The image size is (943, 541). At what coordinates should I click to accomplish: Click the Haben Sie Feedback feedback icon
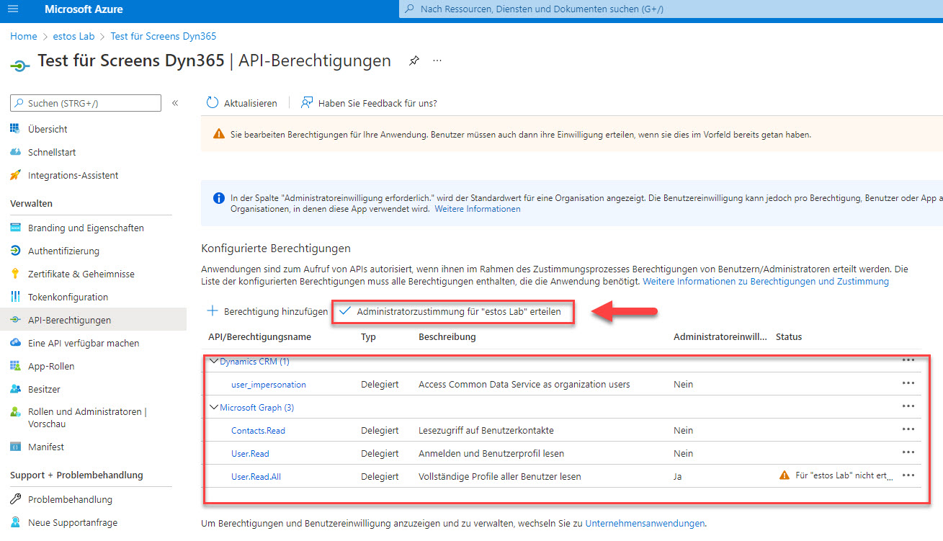coord(307,103)
